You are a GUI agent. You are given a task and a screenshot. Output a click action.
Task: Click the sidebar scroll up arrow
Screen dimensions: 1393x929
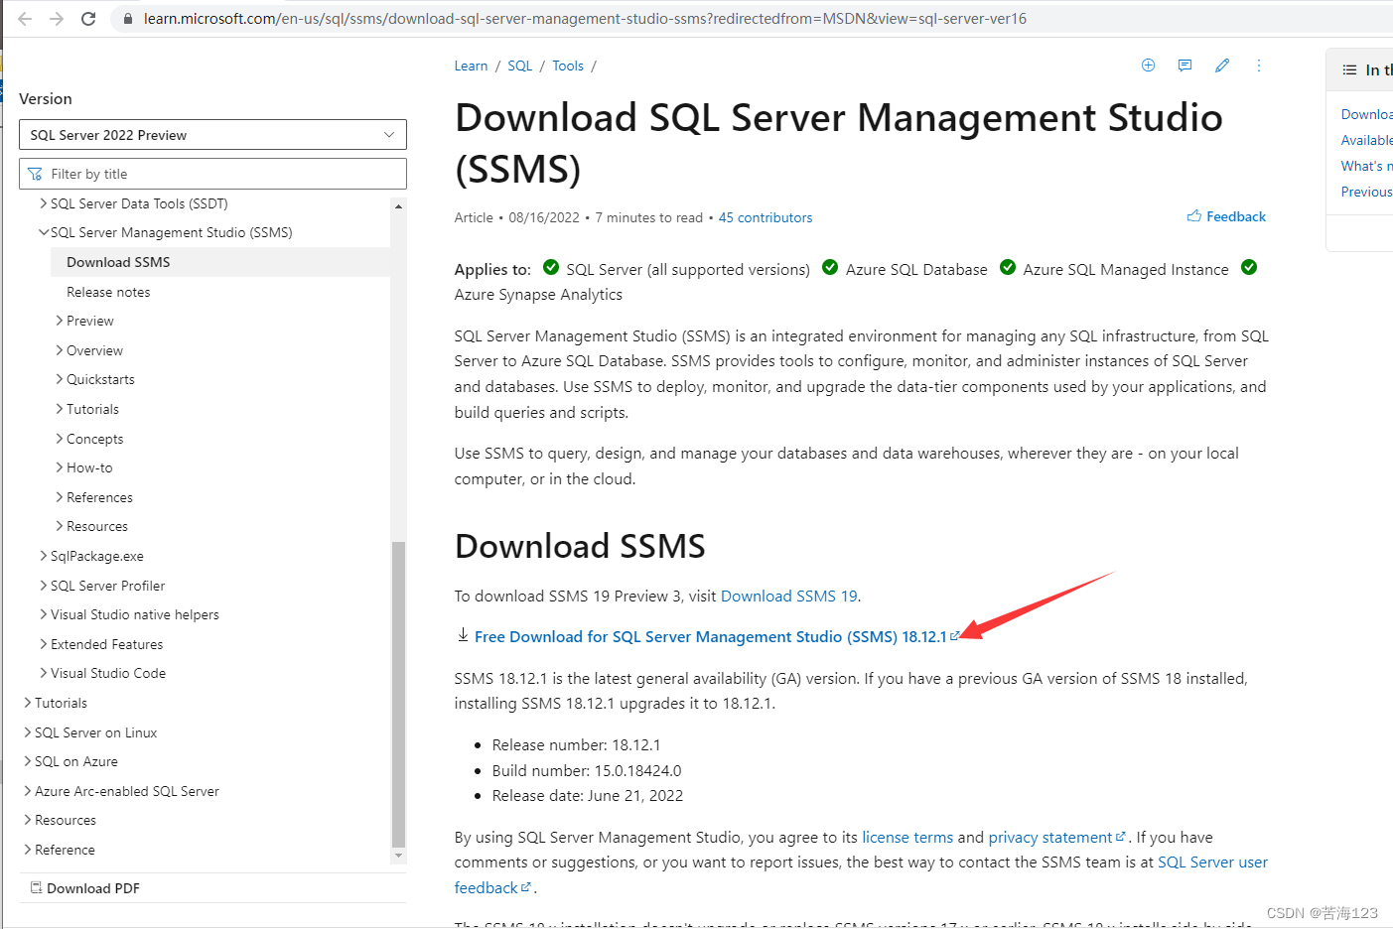[398, 206]
